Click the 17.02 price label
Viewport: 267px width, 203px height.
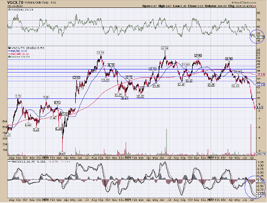(185, 65)
